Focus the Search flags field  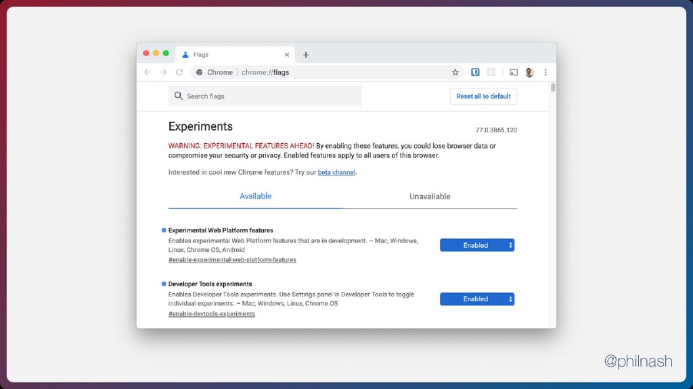pos(265,96)
